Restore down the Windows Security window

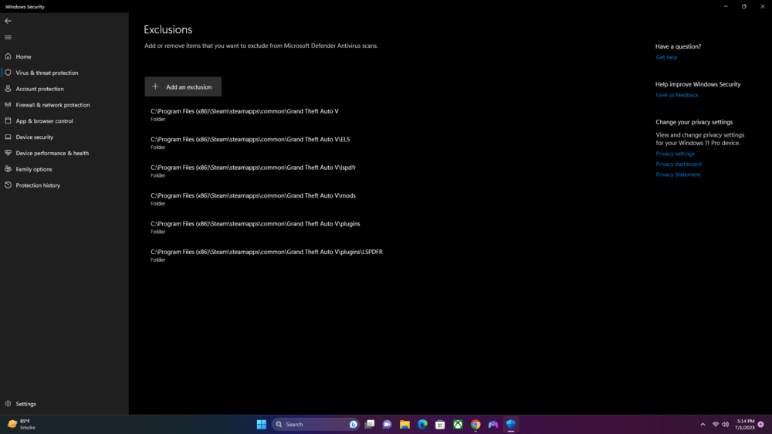click(744, 6)
